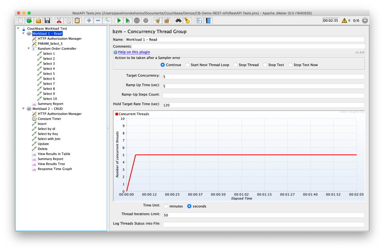Screen dimensions: 384x251
Task: Select the Stop Test Now option
Action: 290,65
